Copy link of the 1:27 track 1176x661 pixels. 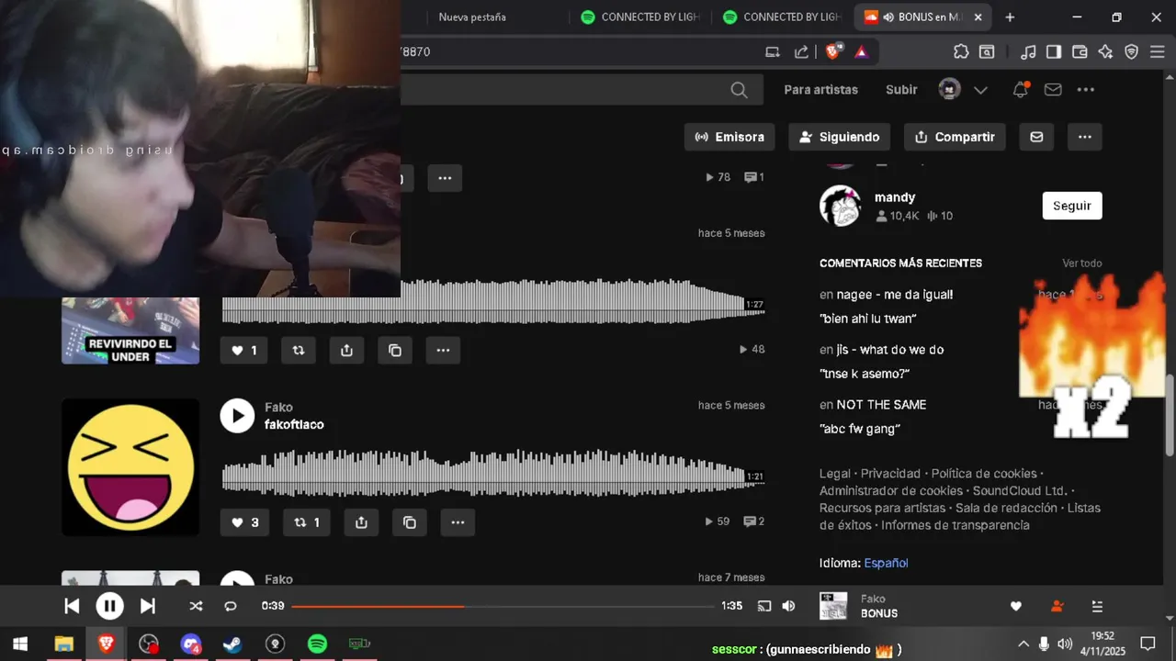pyautogui.click(x=395, y=350)
